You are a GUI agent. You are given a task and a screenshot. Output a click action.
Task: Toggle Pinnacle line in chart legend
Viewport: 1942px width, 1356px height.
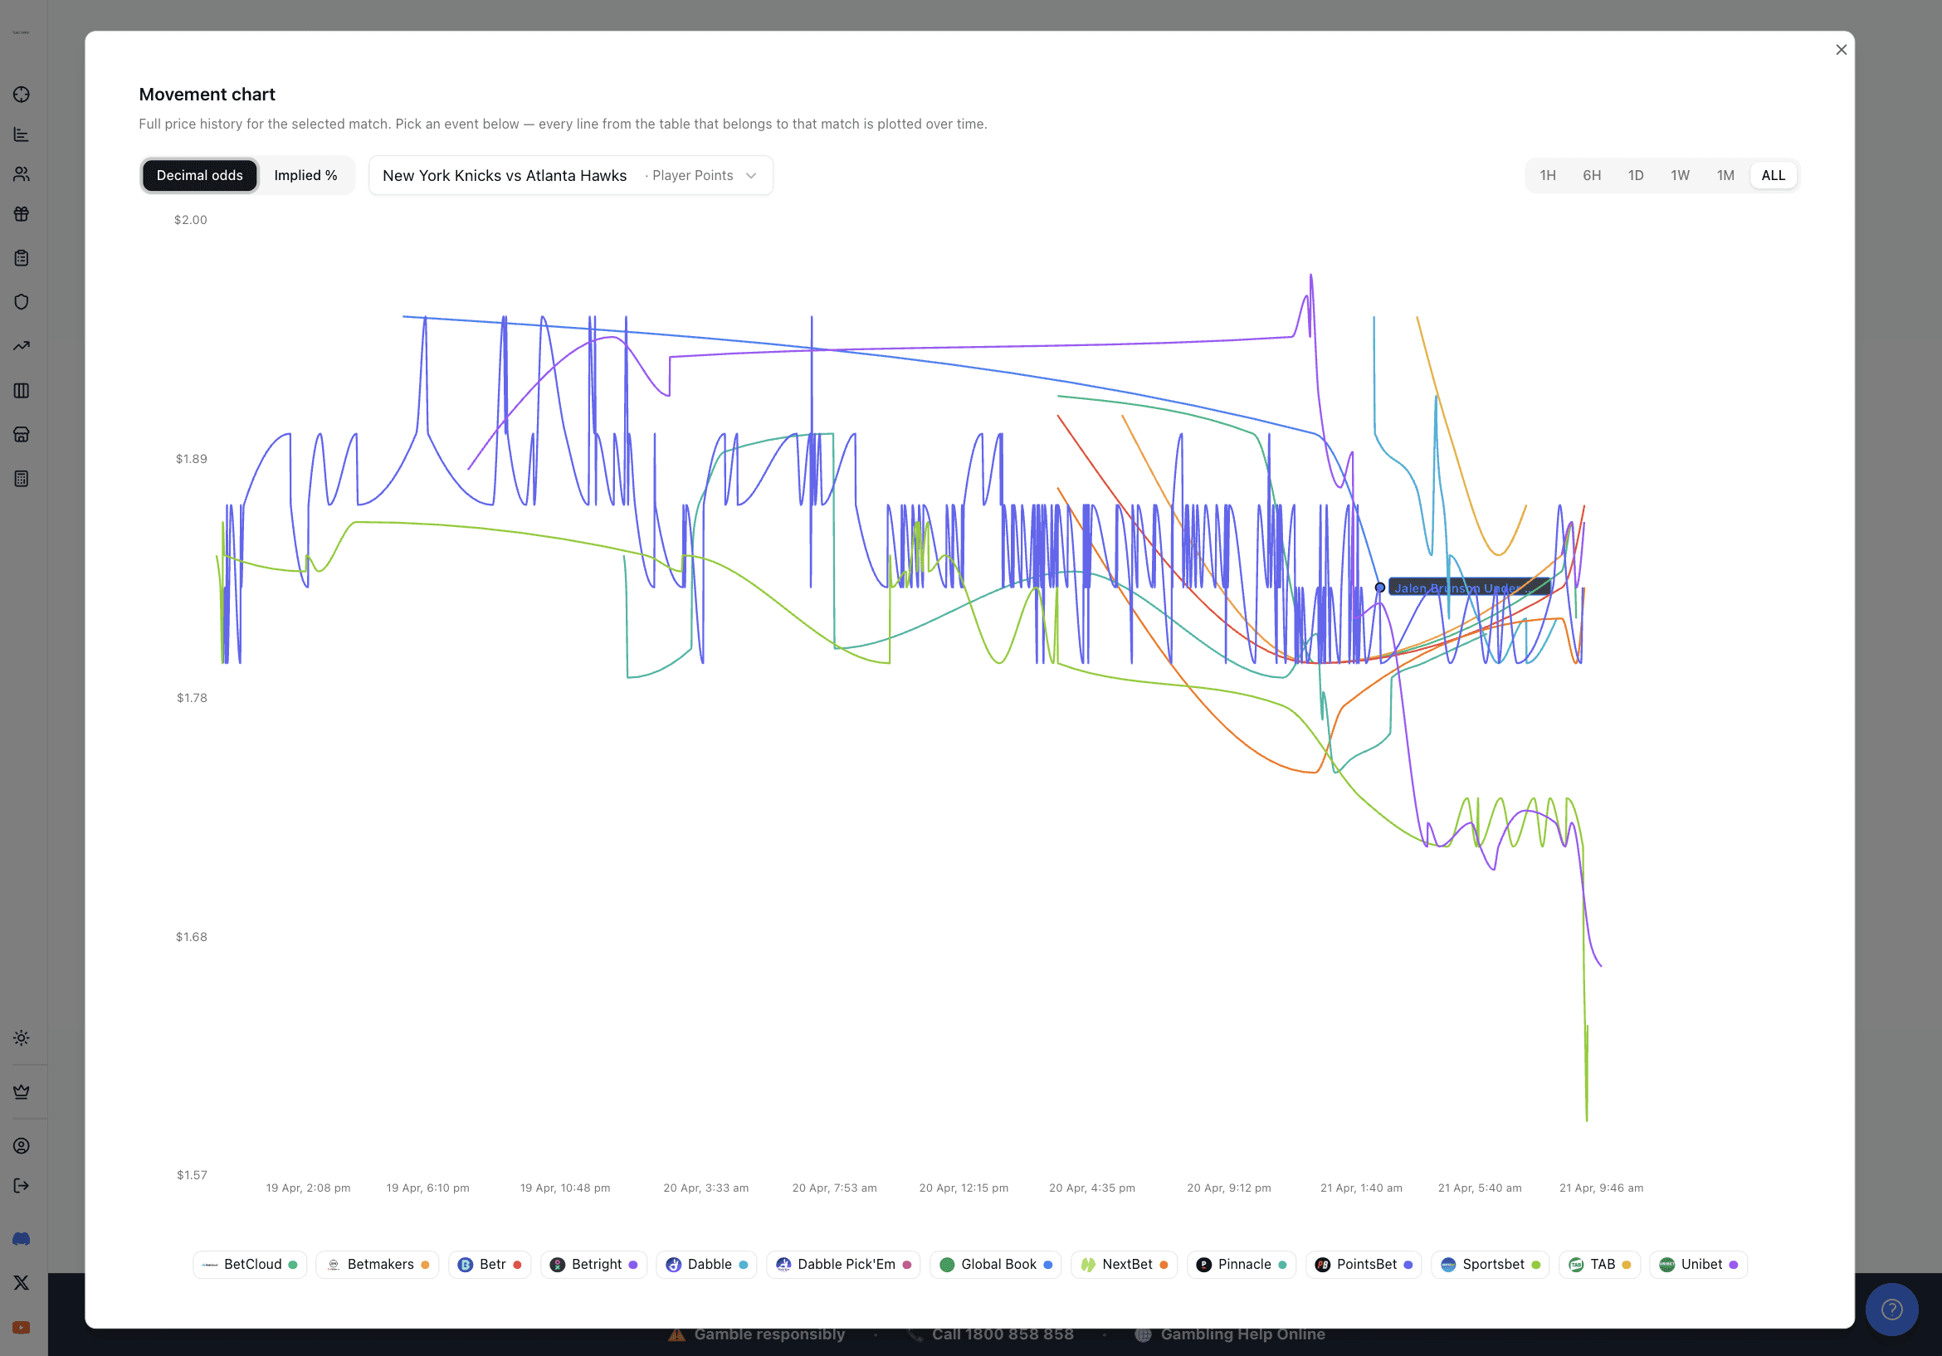pyautogui.click(x=1242, y=1264)
